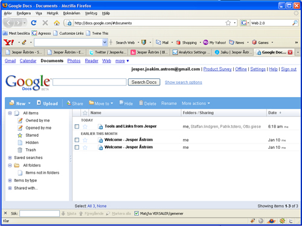Open the More actions dropdown
This screenshot has width=302, height=226.
click(x=196, y=103)
